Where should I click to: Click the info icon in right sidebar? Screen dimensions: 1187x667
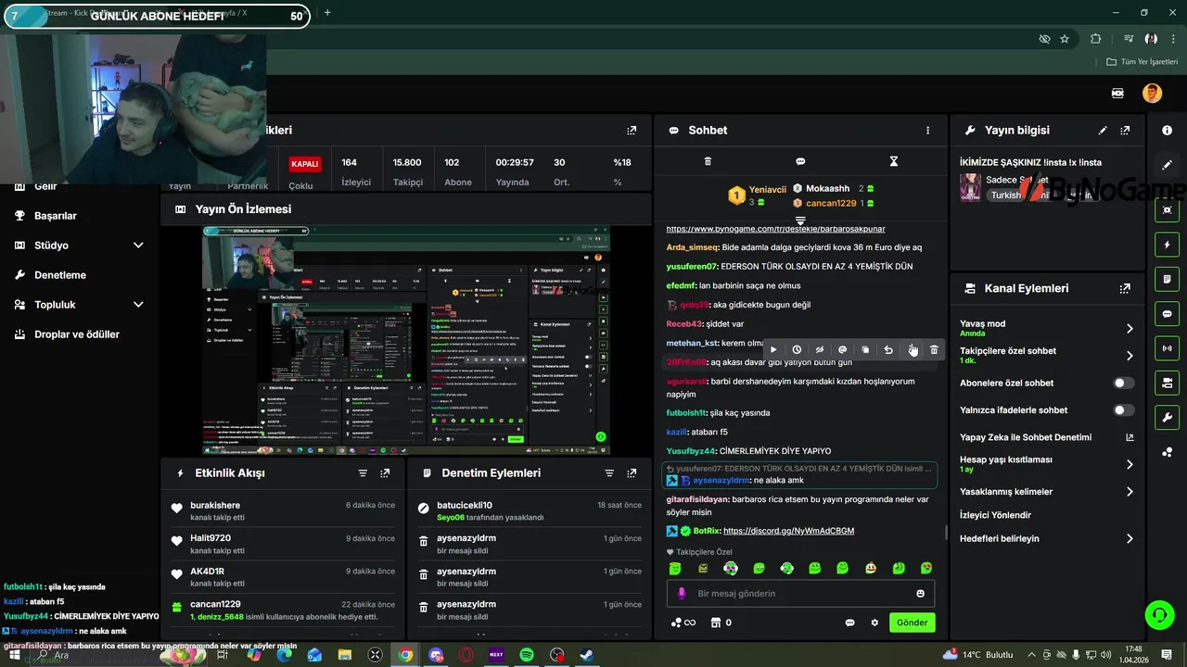(1167, 131)
